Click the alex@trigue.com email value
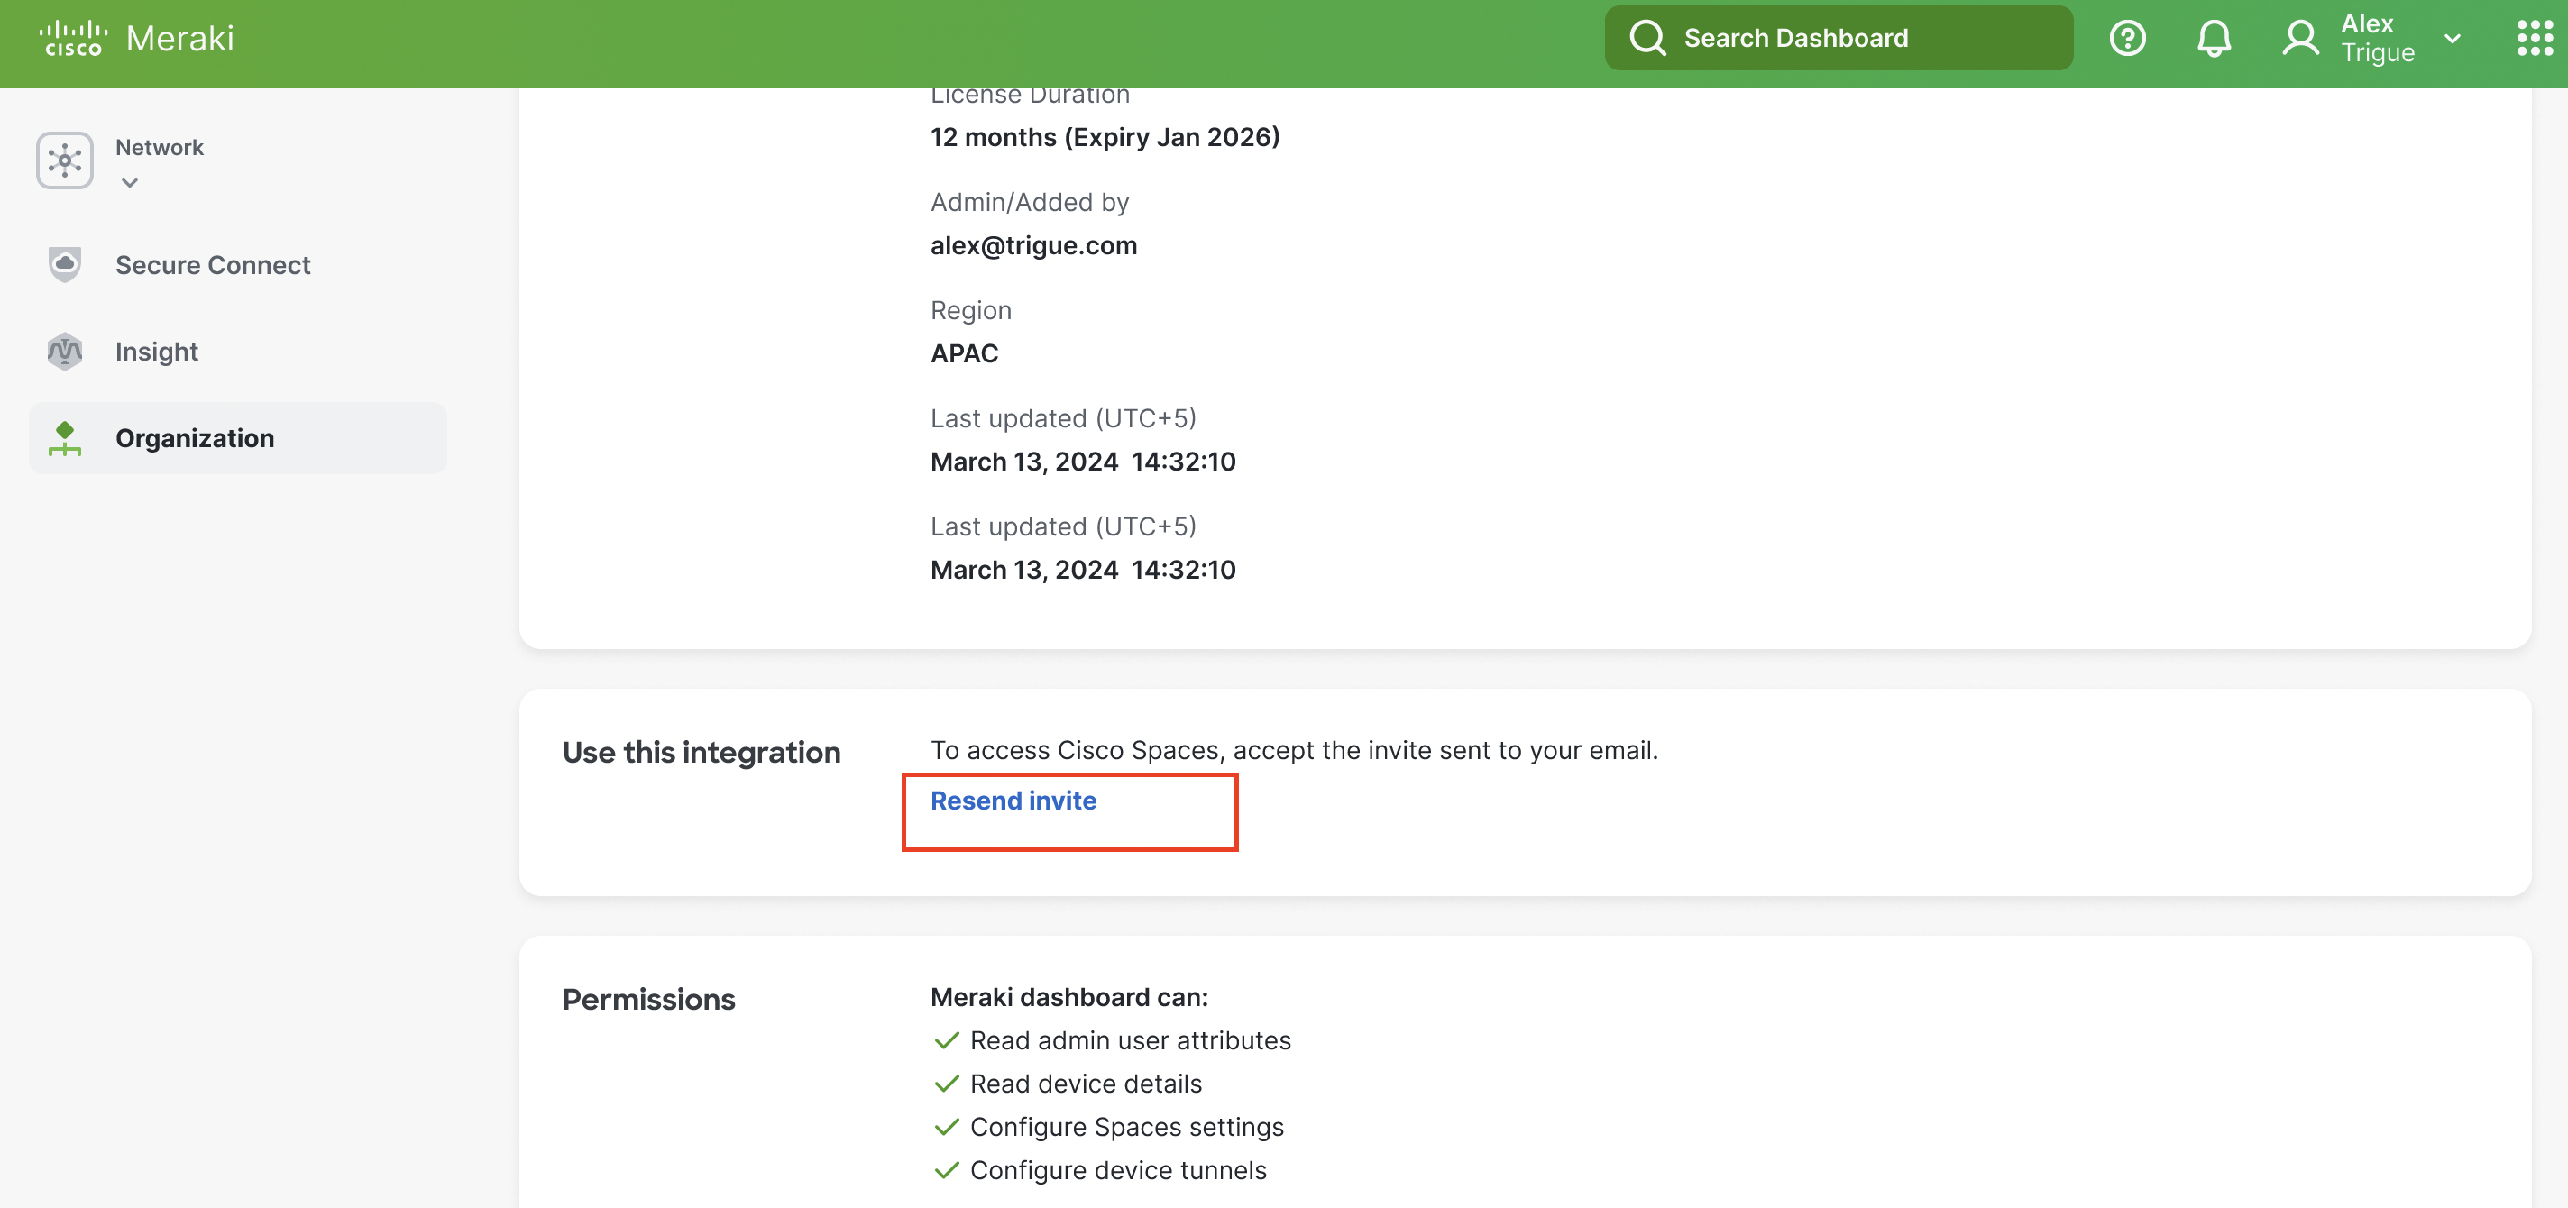 click(1033, 245)
